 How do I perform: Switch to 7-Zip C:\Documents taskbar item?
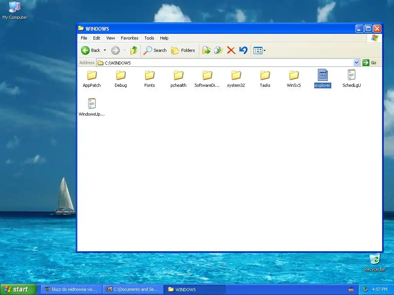133,290
